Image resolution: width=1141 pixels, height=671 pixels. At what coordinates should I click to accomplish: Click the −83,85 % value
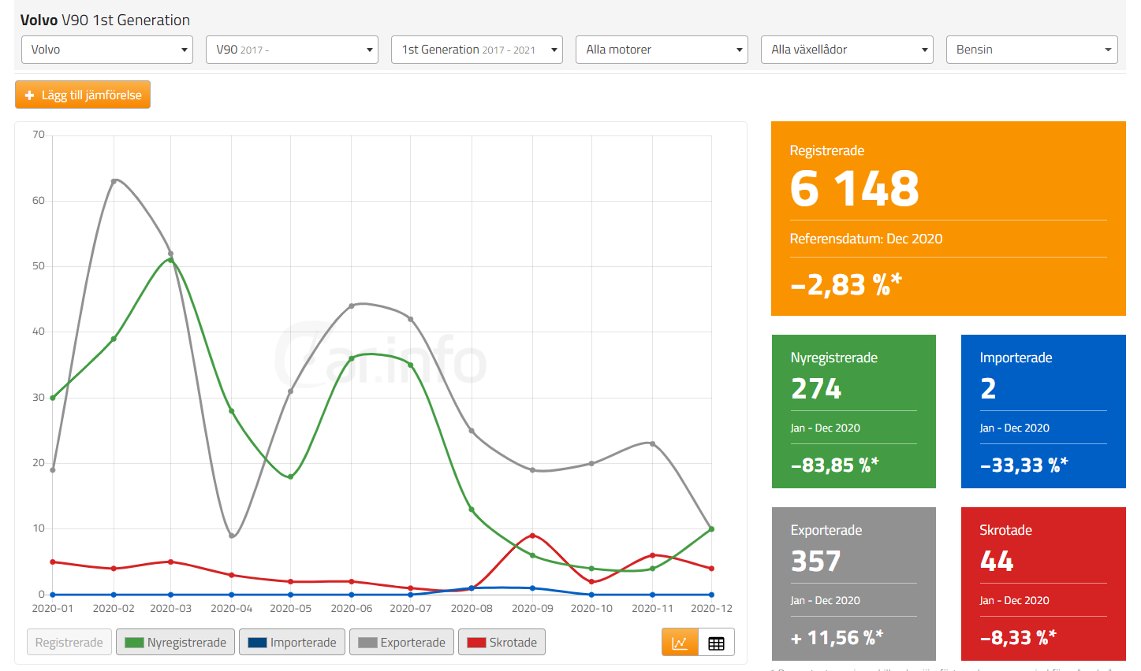pyautogui.click(x=834, y=465)
